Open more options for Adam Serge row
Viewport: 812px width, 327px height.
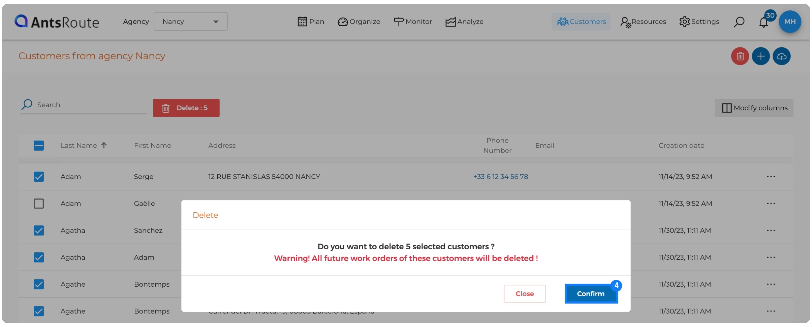tap(771, 177)
